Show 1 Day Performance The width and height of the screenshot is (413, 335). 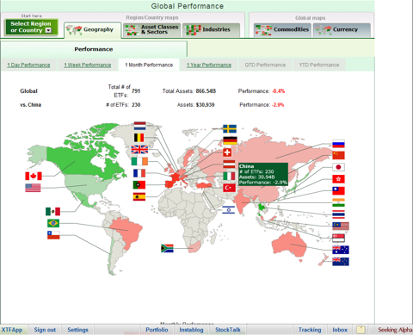(x=28, y=65)
